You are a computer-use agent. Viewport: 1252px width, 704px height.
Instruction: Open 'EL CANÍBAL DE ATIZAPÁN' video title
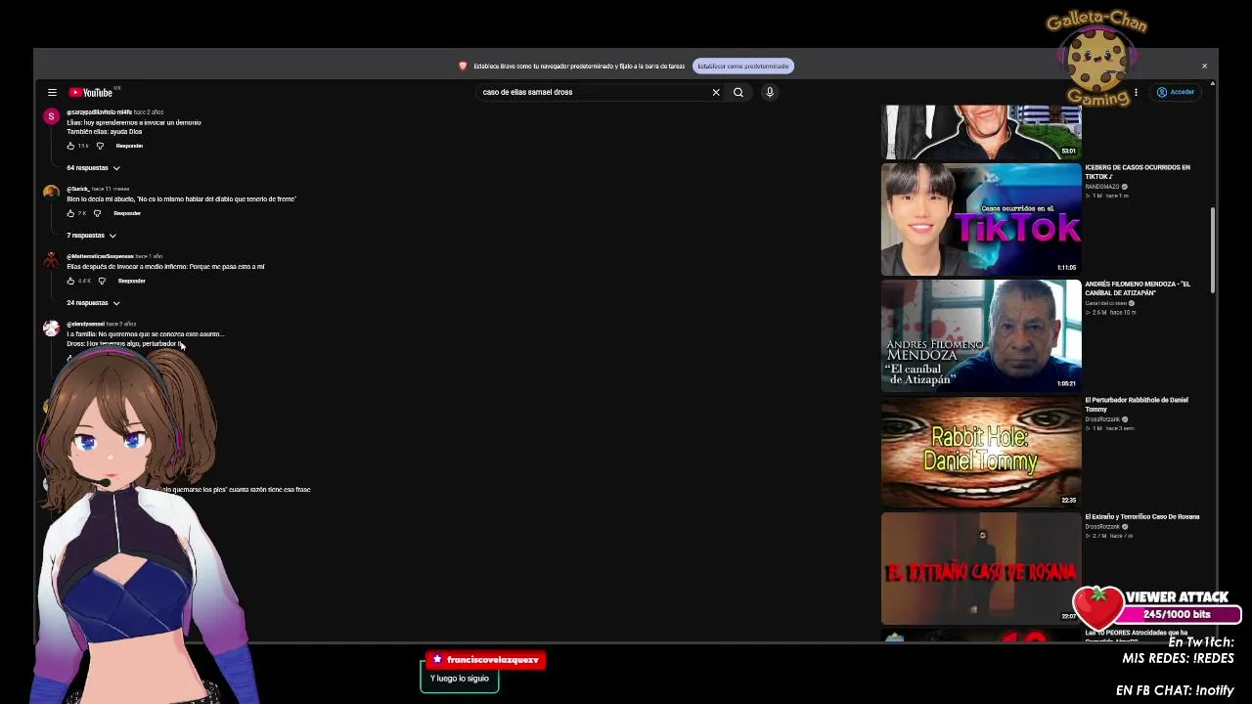coord(1138,288)
